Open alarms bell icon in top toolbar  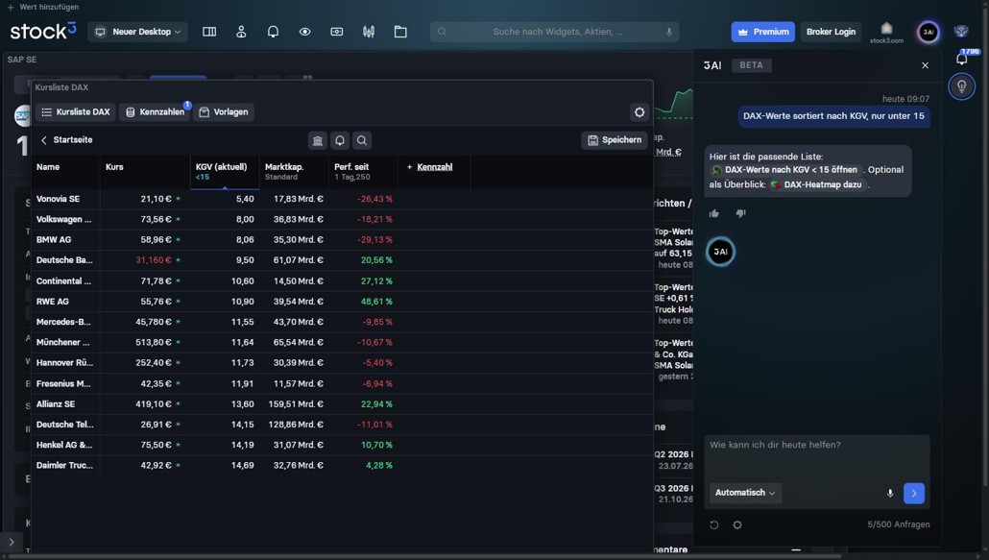273,32
